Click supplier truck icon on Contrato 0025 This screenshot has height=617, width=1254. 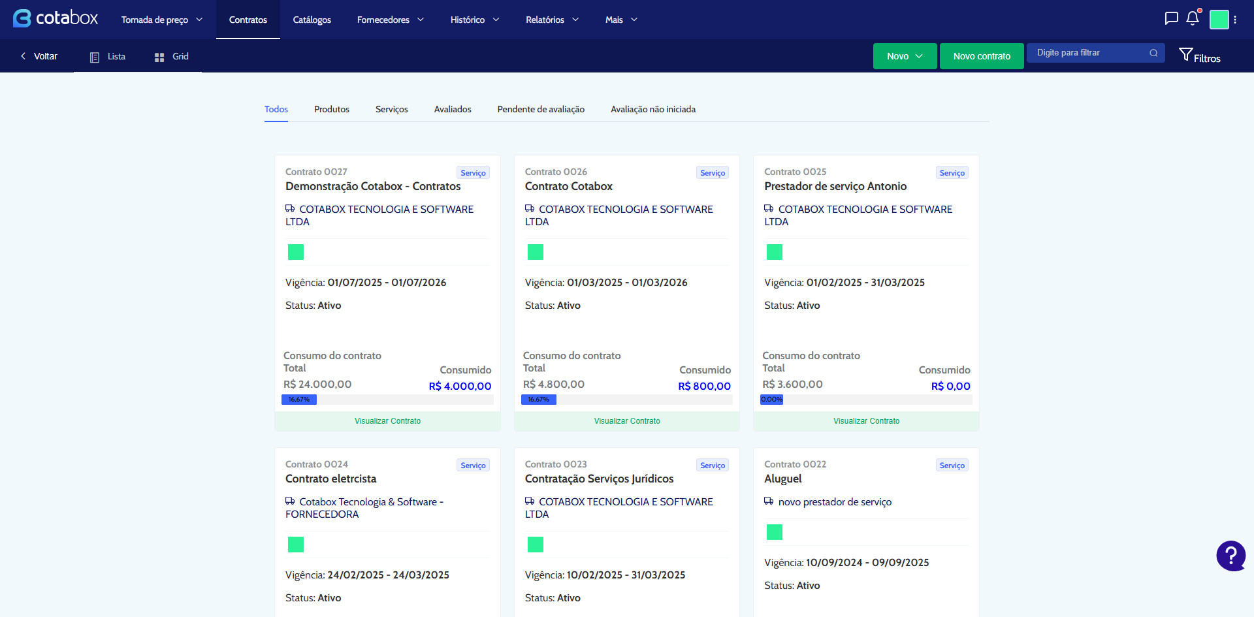pos(769,209)
